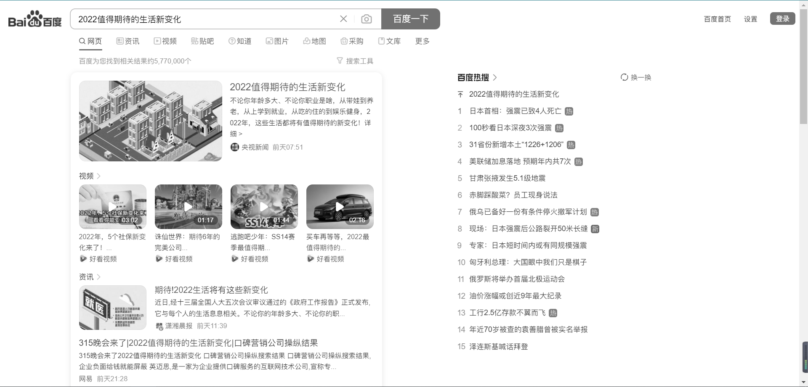Click the 潇湘晨报 source icon

(x=159, y=326)
